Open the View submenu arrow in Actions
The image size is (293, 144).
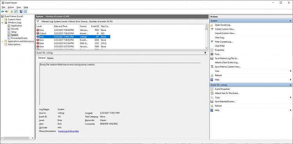(x=291, y=71)
